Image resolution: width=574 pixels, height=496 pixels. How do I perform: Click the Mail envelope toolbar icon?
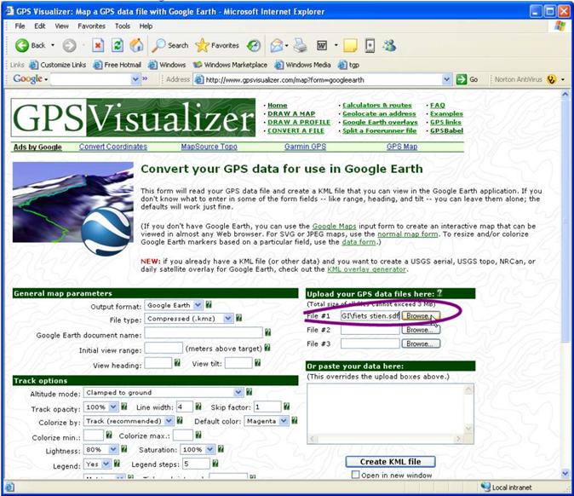coord(277,45)
